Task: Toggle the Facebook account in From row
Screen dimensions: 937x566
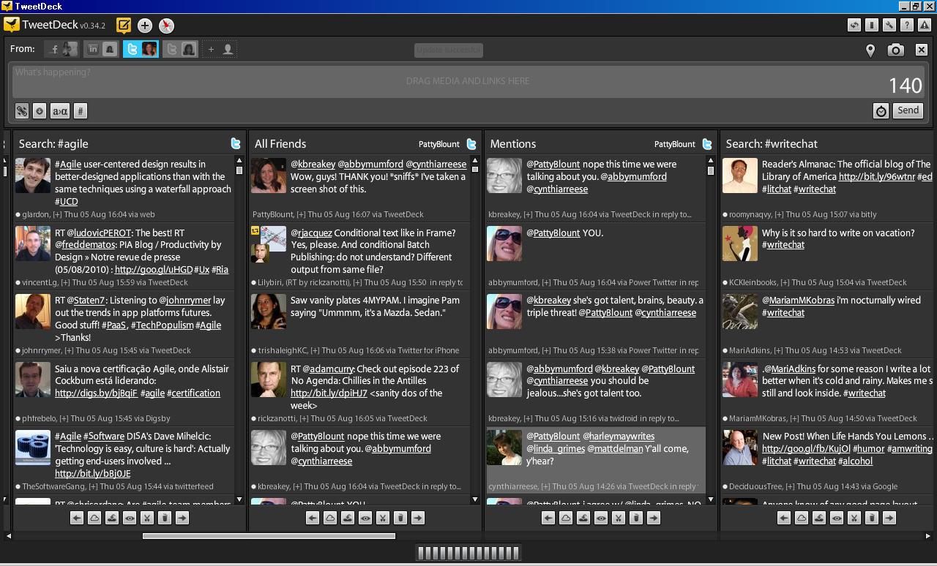Action: [x=61, y=49]
